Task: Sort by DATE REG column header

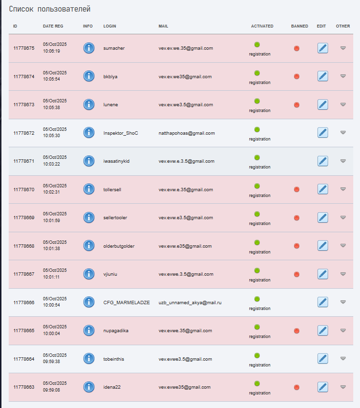Action: coord(53,26)
